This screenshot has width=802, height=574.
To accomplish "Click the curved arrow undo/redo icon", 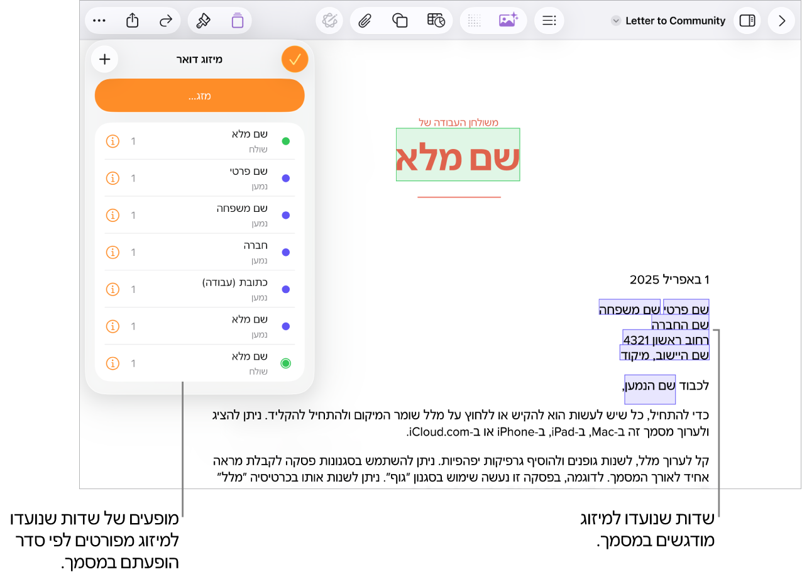I will tap(166, 21).
